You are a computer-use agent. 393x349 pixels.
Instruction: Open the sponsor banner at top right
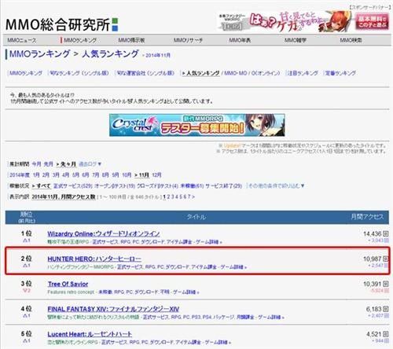click(x=303, y=21)
